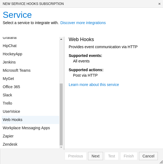Select Zapier service
The image size is (163, 164).
coord(31,136)
